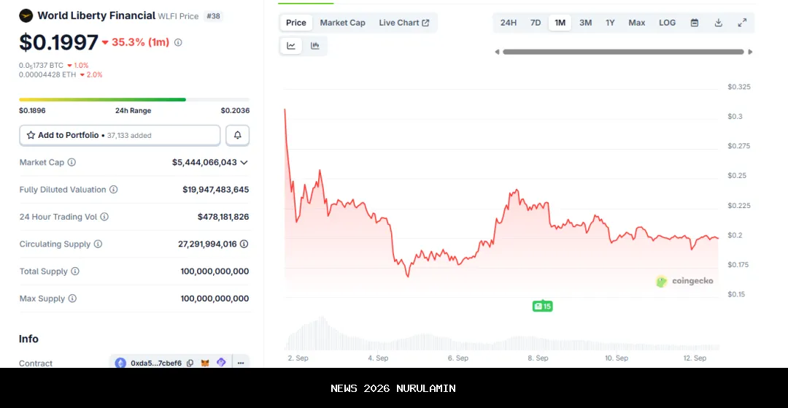Image resolution: width=788 pixels, height=408 pixels.
Task: Click the chart range scrollbar
Action: point(623,52)
